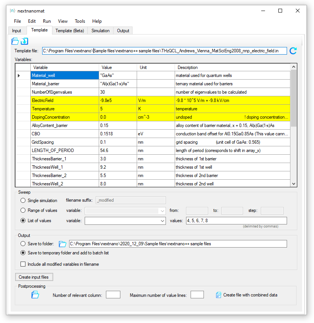Click the row selector arrow for Material_well
Screen dimensions: 314x323
[19, 76]
